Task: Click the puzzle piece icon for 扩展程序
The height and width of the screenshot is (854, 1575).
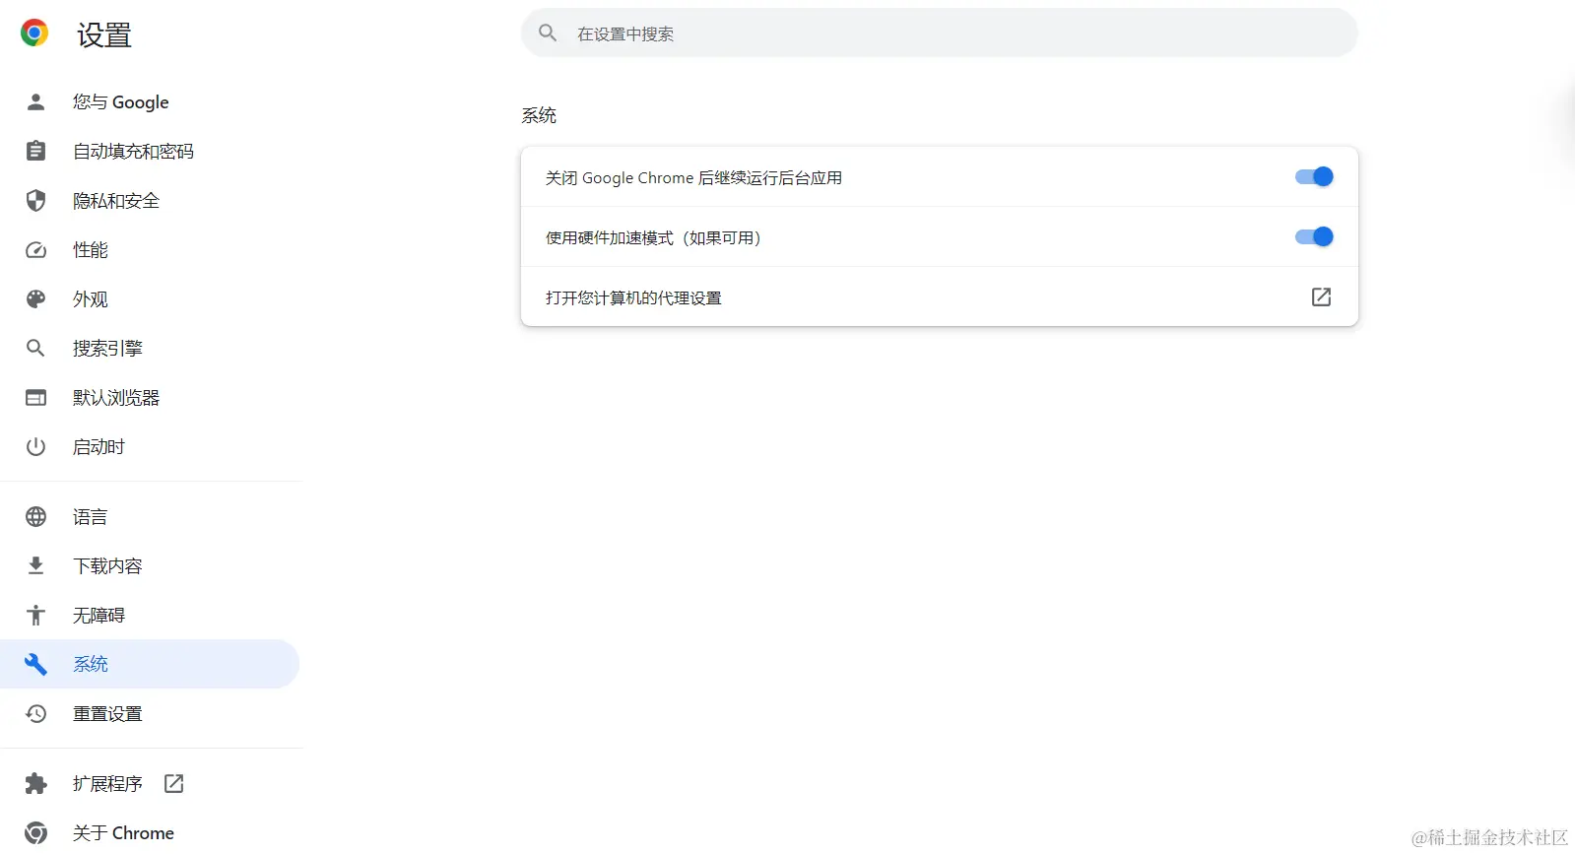Action: coord(35,783)
